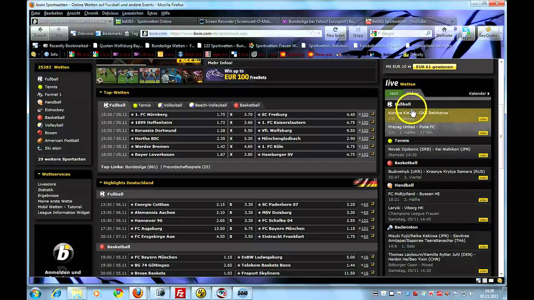Click video badge for Djokovic - Nishikori

point(483,155)
